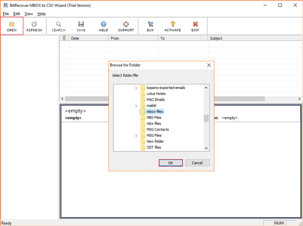Click the MSG Files folder icon

point(143,136)
